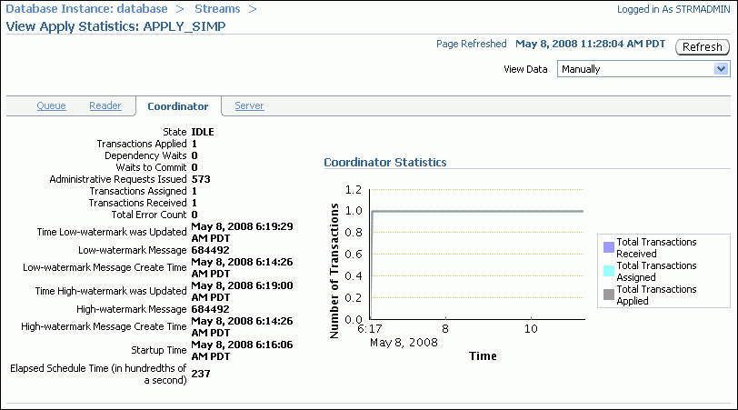Click the Total Error Count label

coord(149,215)
